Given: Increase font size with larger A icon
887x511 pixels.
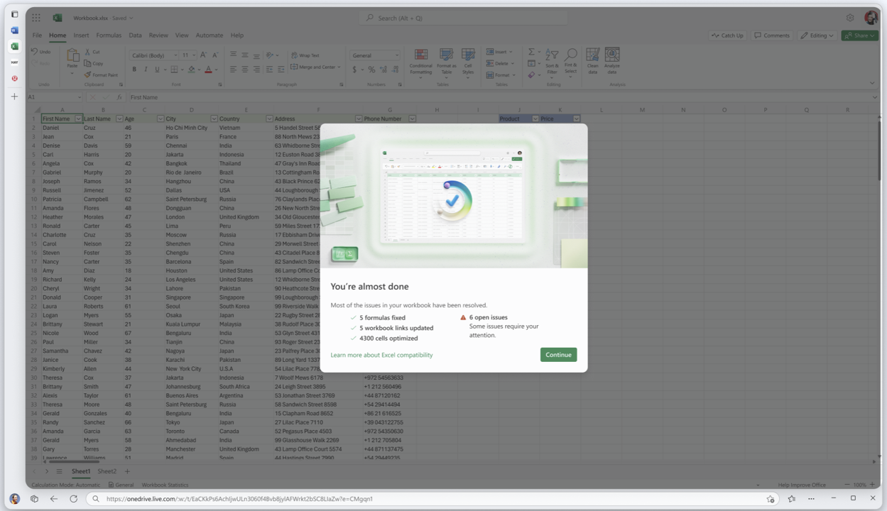Looking at the screenshot, I should pos(203,55).
